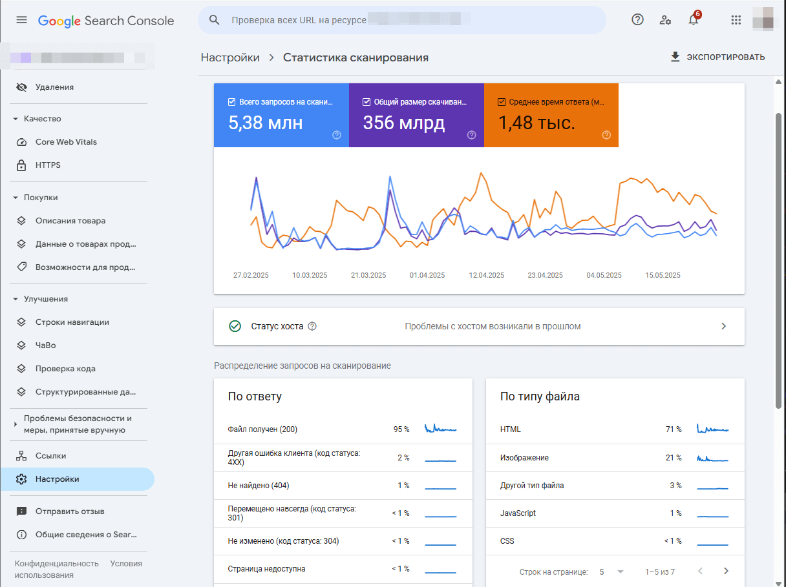Click the help question mark icon in header
The width and height of the screenshot is (786, 587).
(637, 19)
